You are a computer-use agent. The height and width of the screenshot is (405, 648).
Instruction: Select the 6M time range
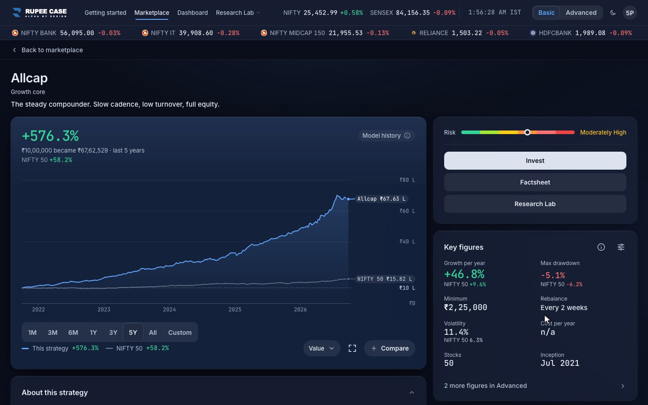click(73, 333)
